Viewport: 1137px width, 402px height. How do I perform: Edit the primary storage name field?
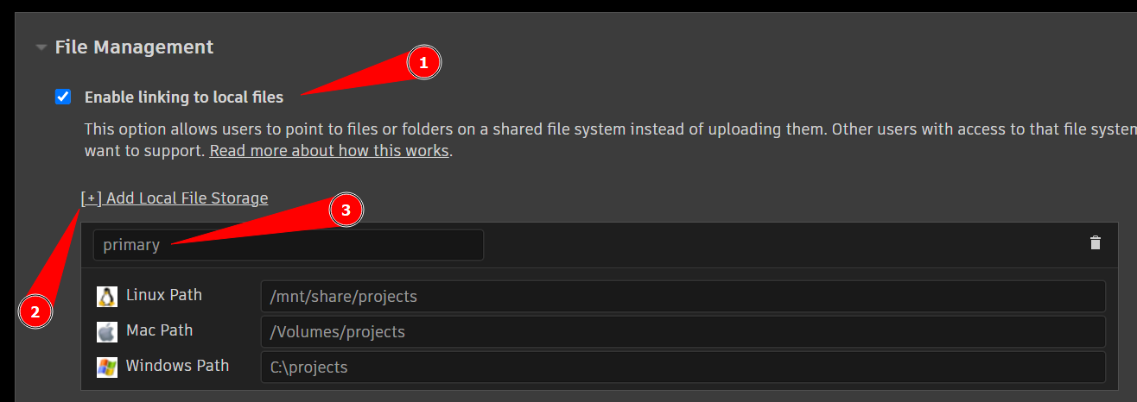point(289,245)
